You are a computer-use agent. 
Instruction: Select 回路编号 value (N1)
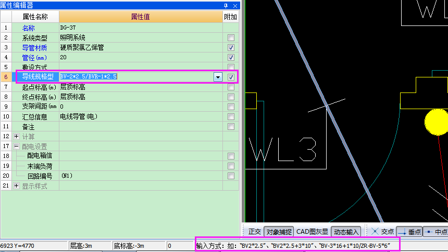67,176
